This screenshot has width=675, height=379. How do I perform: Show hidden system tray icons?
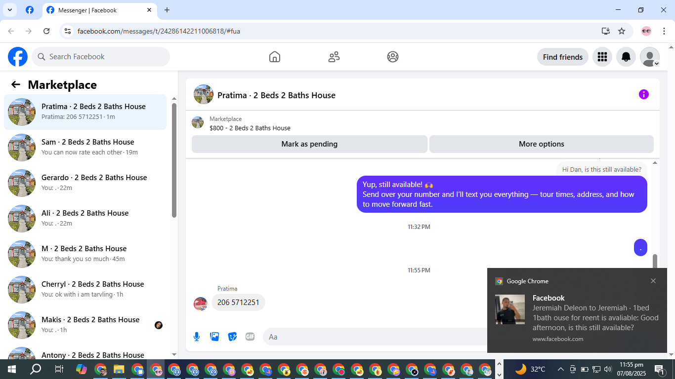point(560,369)
